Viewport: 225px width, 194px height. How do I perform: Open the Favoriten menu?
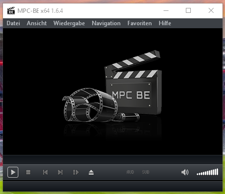(x=140, y=23)
